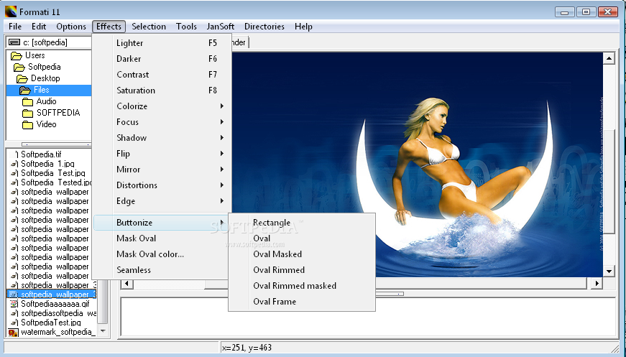Expand the Edge submenu
The image size is (626, 357).
[162, 201]
